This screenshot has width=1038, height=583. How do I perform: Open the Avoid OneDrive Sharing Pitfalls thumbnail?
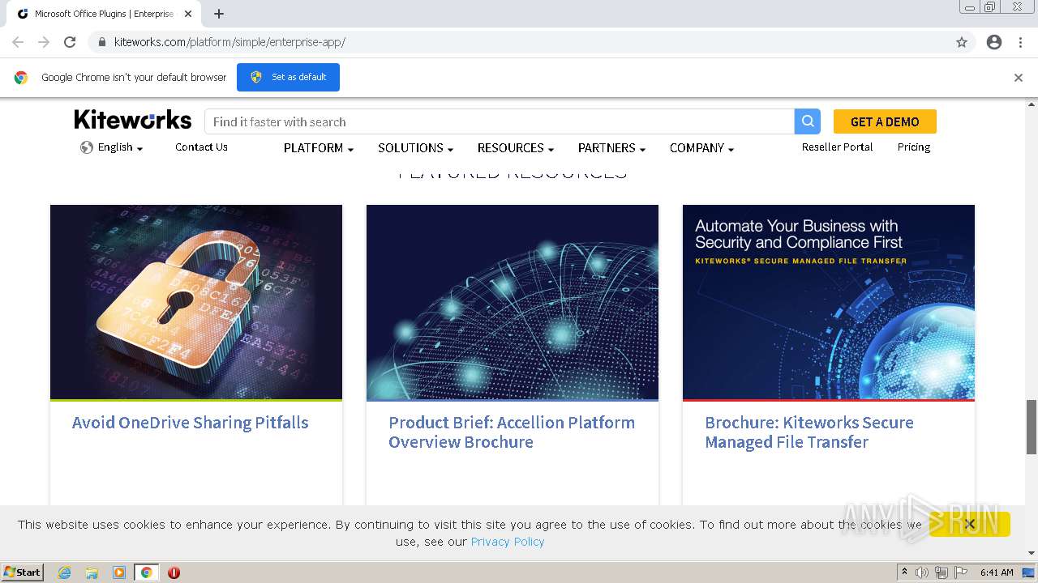(196, 302)
